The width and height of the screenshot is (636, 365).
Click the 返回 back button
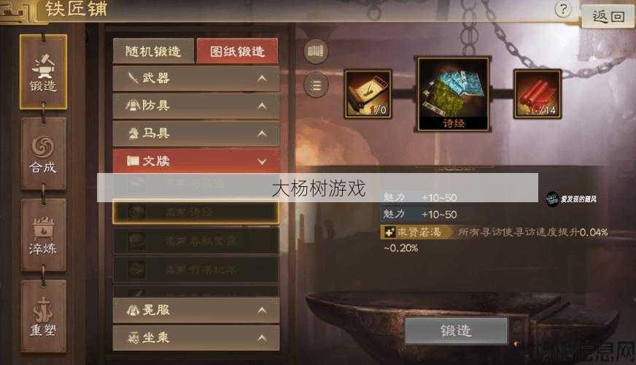click(608, 16)
